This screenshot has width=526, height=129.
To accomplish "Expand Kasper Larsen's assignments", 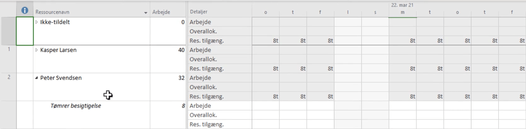I will click(x=37, y=50).
